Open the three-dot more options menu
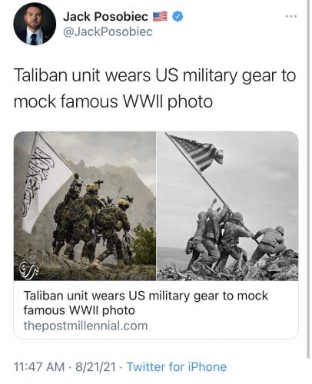 click(291, 16)
